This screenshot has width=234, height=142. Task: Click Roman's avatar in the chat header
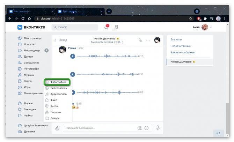(x=157, y=40)
